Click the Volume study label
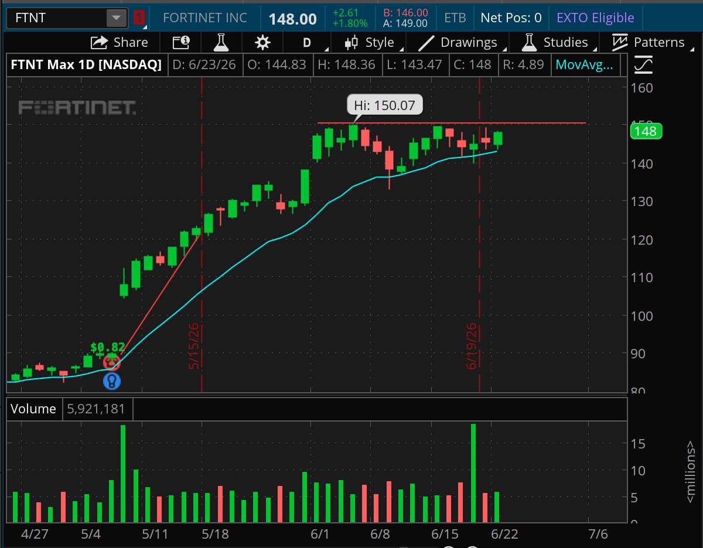 pyautogui.click(x=34, y=409)
